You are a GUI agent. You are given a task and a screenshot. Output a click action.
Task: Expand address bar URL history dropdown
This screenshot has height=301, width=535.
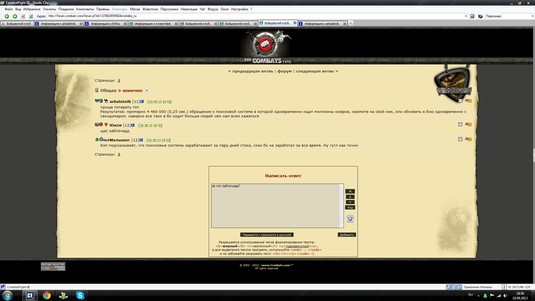(x=466, y=16)
